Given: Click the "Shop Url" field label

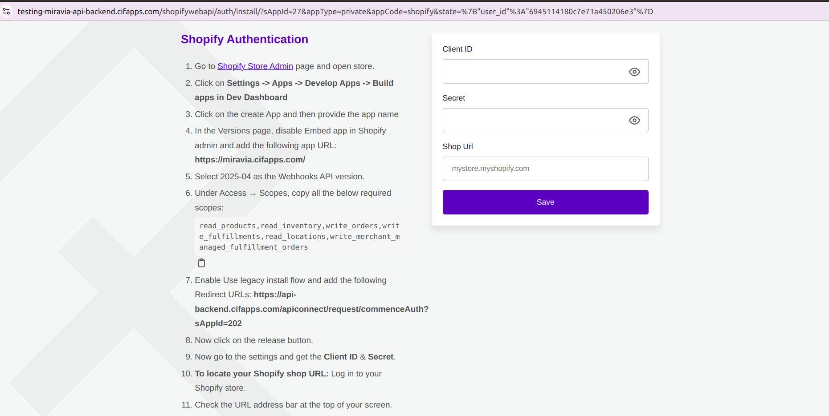Looking at the screenshot, I should [457, 146].
